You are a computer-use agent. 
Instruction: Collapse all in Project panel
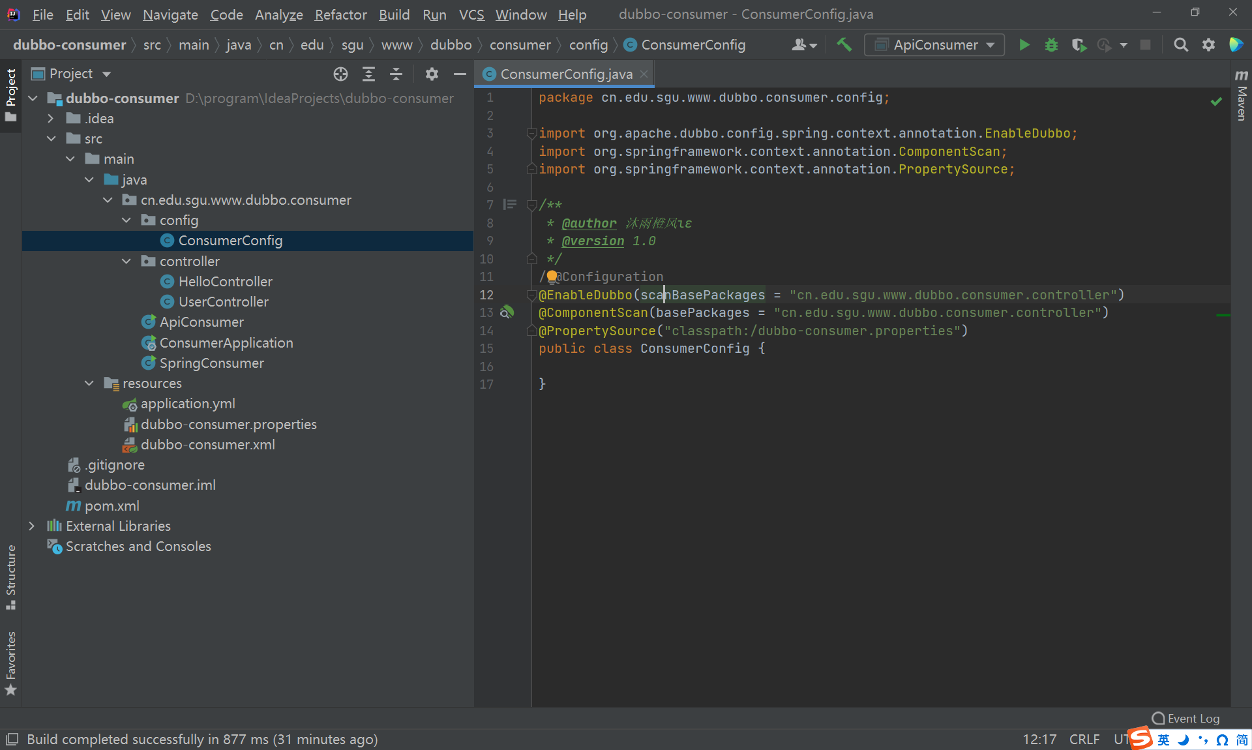coord(396,74)
